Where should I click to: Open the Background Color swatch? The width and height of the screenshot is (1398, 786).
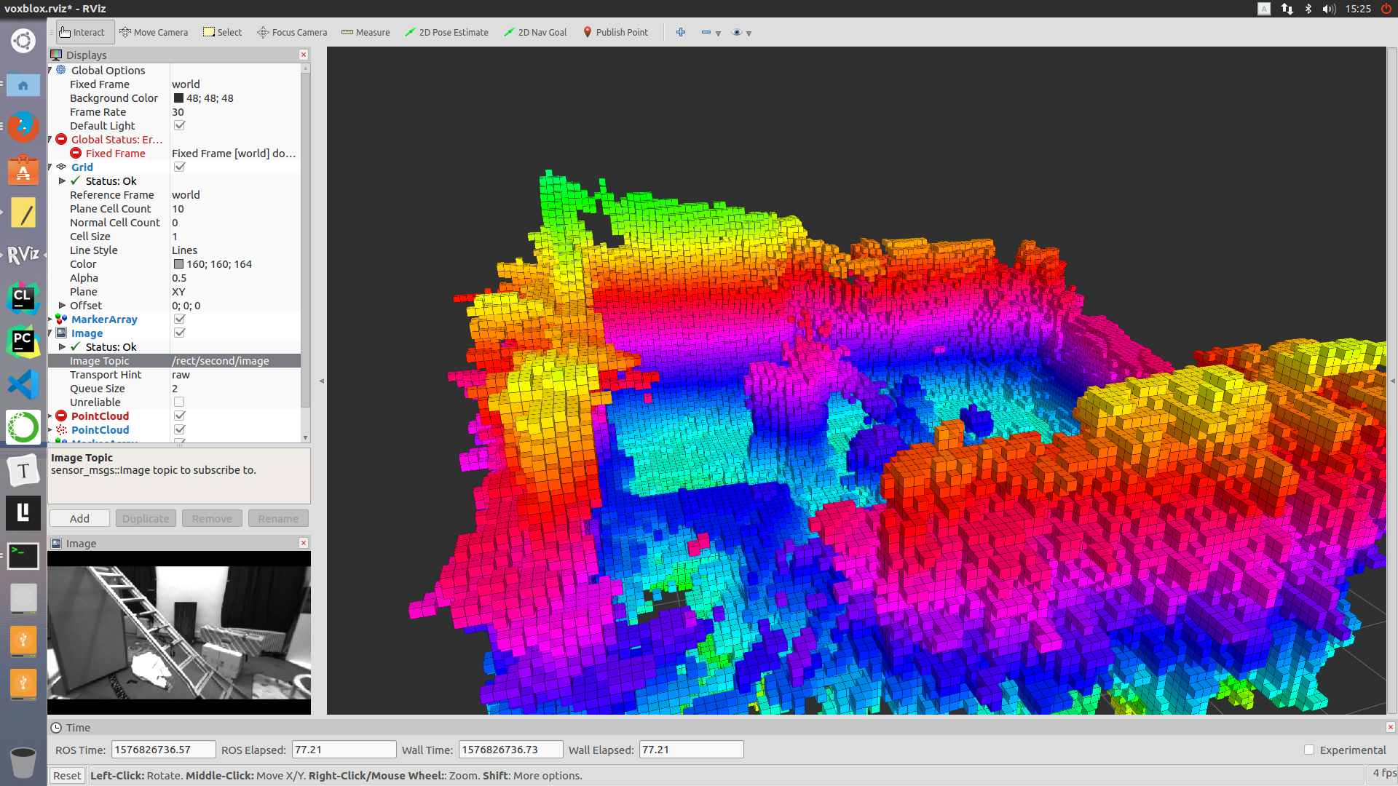[178, 98]
